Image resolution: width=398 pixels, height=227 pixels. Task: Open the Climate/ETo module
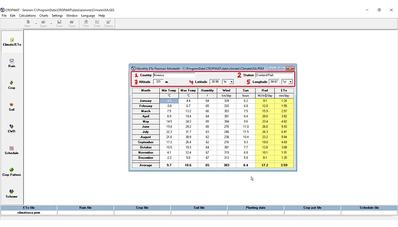(12, 42)
